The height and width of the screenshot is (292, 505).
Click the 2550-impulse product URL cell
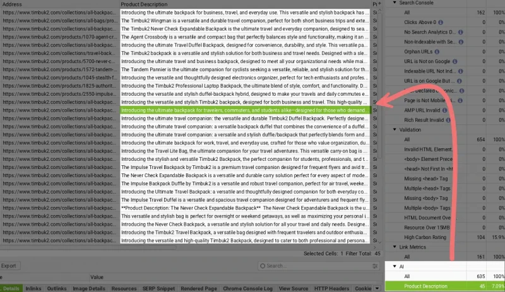tap(59, 94)
